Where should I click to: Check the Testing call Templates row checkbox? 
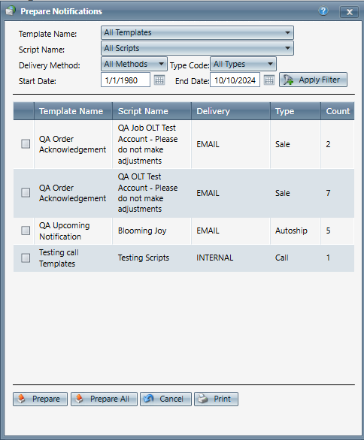(x=26, y=258)
